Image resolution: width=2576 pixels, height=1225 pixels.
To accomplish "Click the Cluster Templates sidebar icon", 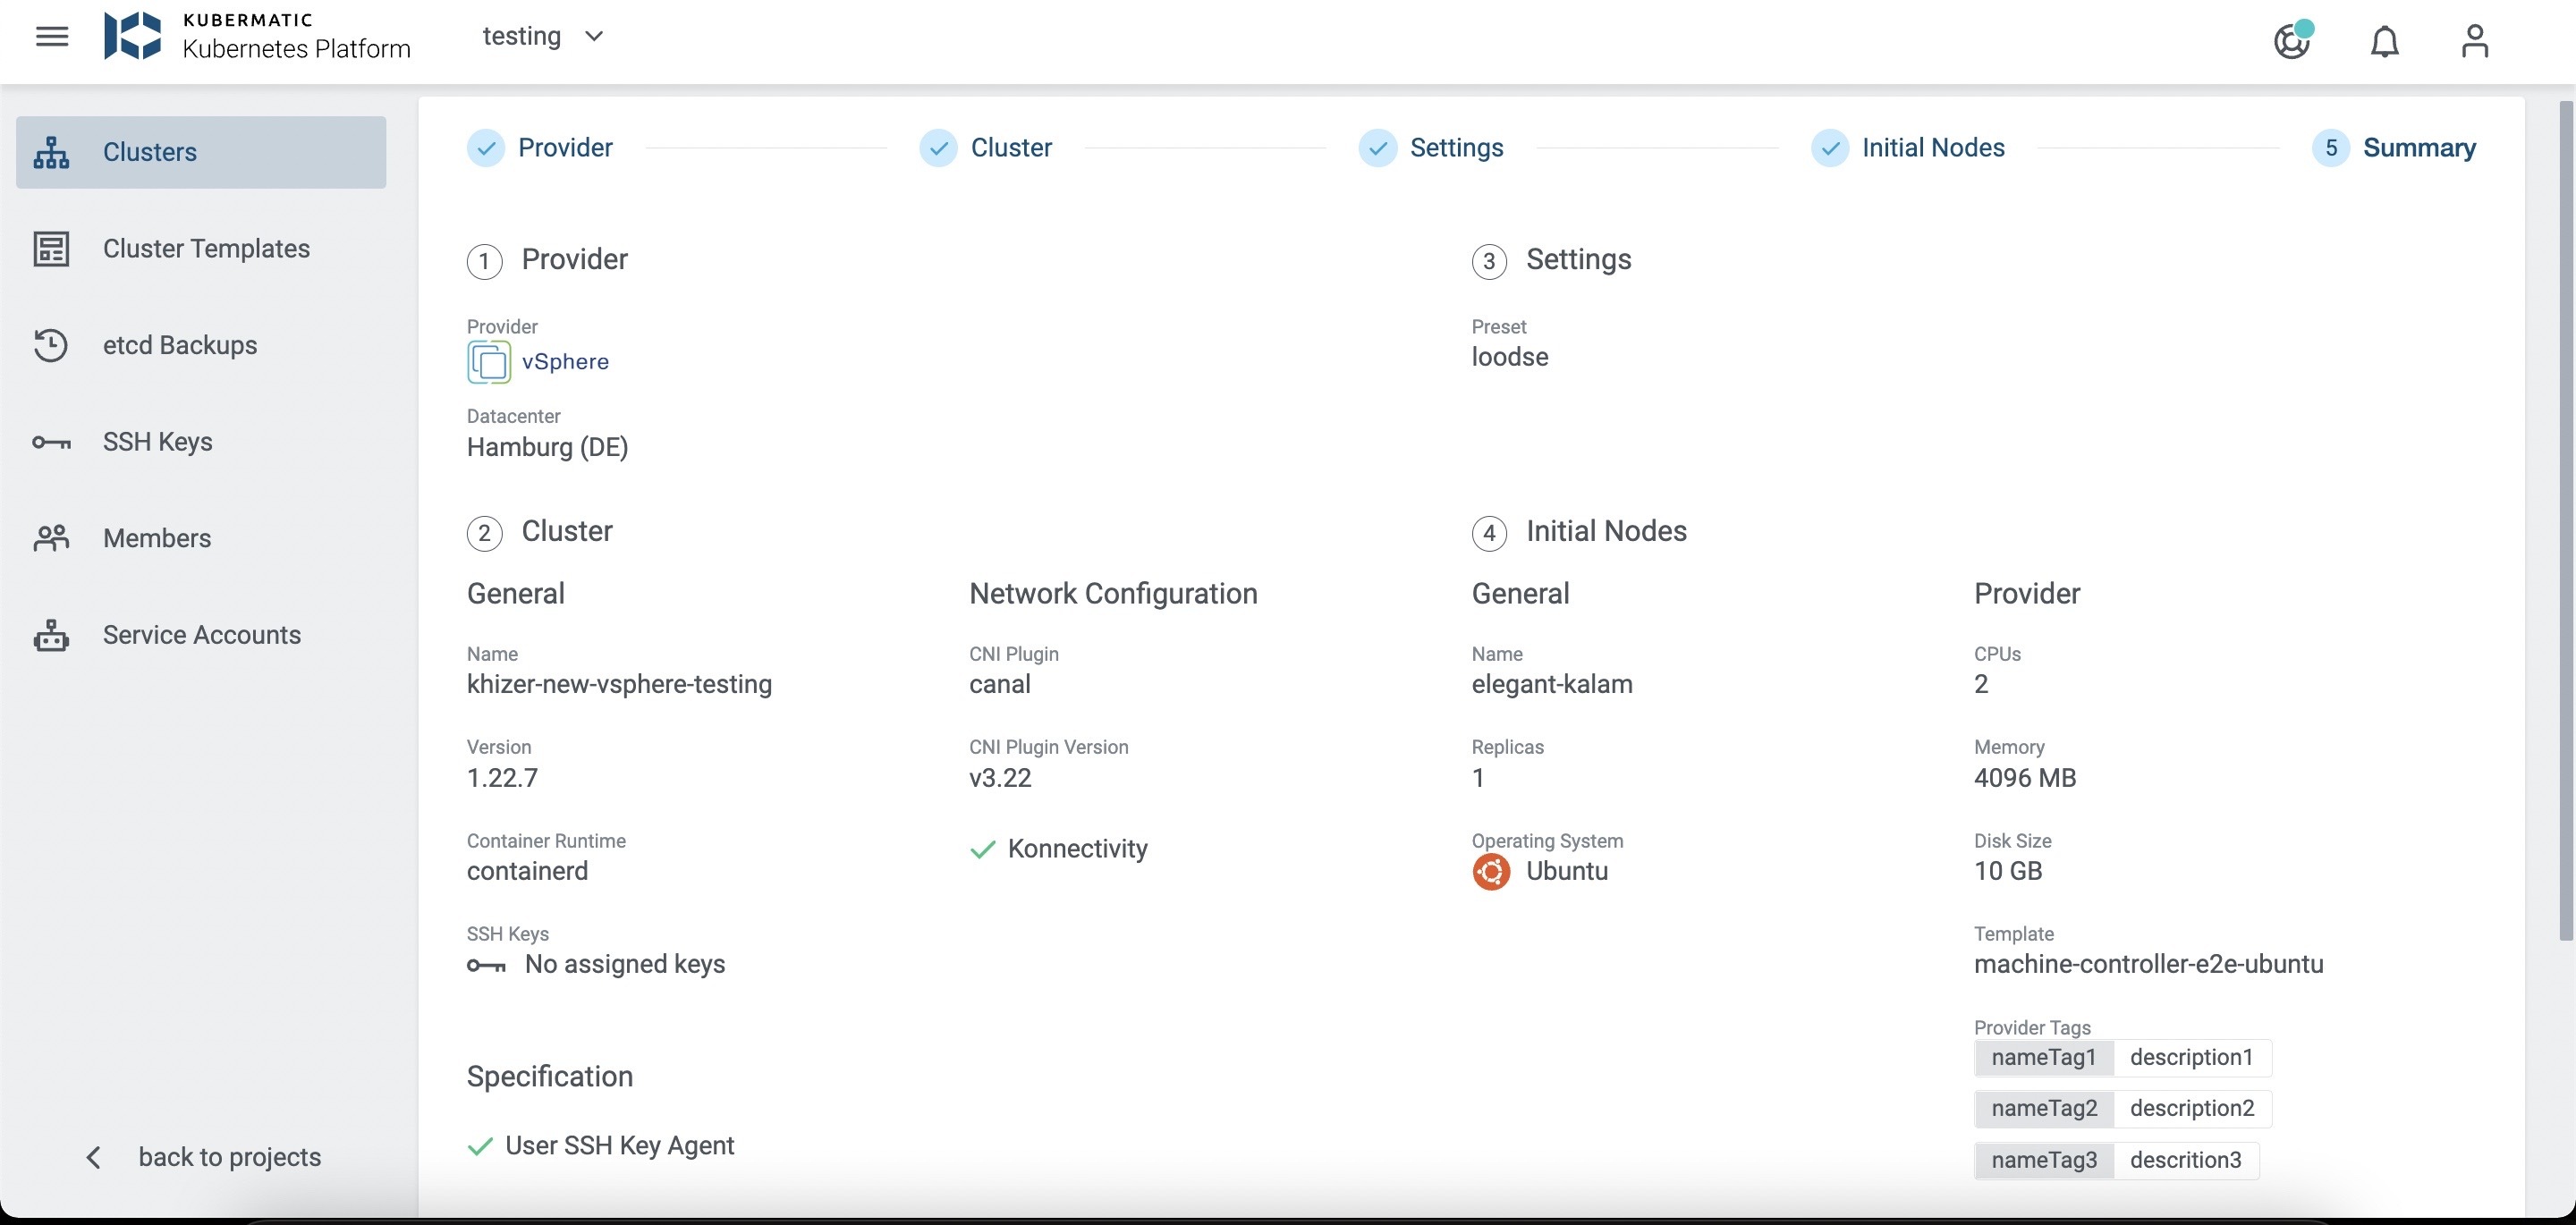I will [51, 248].
